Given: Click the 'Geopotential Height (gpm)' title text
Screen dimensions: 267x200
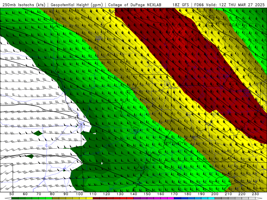Looking at the screenshot, I should [77, 5].
